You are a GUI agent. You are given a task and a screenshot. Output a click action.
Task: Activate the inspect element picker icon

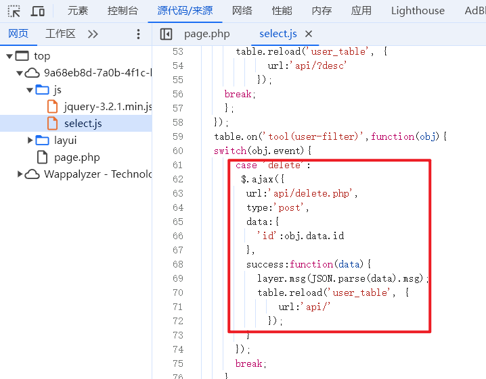(x=14, y=11)
